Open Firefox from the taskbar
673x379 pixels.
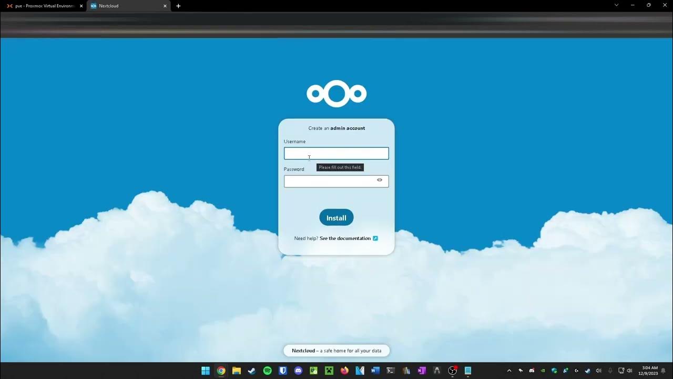pos(344,371)
